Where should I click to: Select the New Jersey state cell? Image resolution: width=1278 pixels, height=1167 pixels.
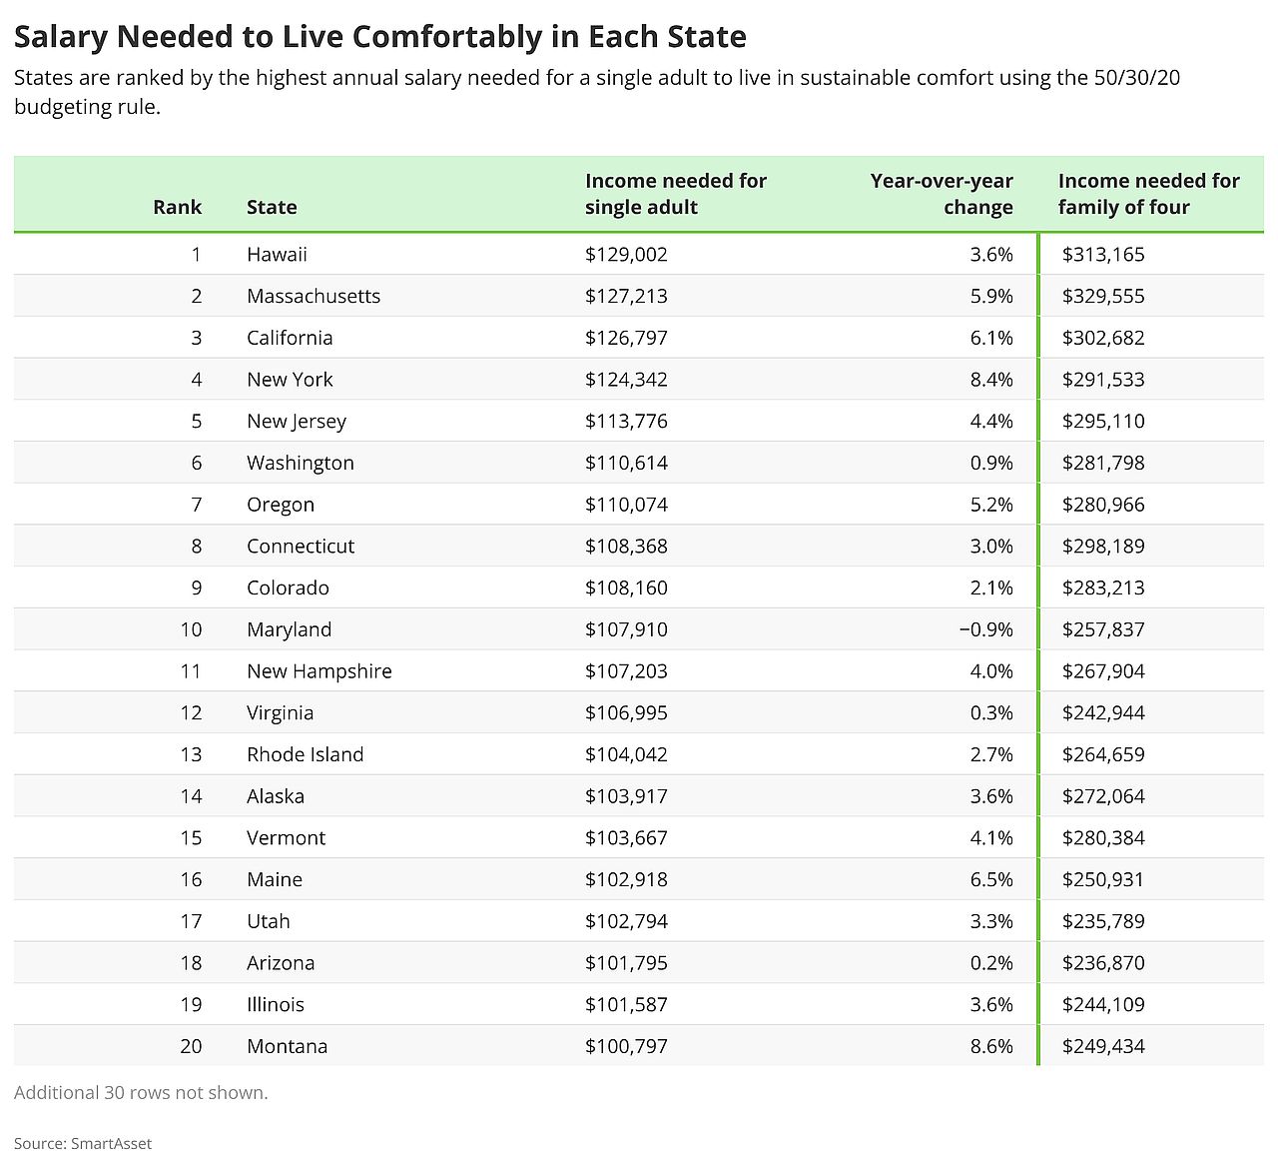(x=297, y=421)
